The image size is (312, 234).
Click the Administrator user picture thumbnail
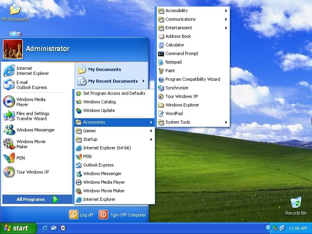pos(13,49)
